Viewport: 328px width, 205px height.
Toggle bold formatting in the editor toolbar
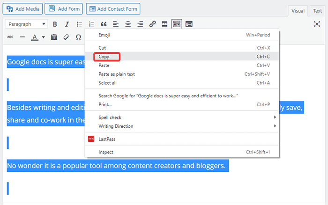[x=55, y=24]
